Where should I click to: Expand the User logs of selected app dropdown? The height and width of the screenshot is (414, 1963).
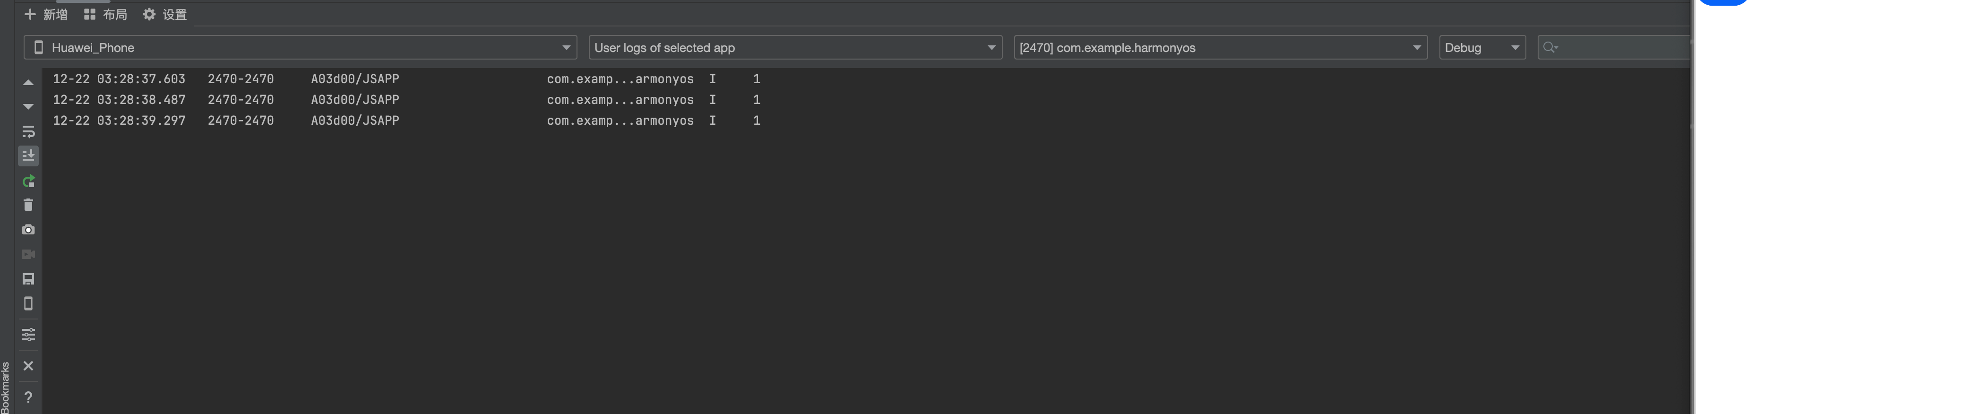[x=795, y=47]
